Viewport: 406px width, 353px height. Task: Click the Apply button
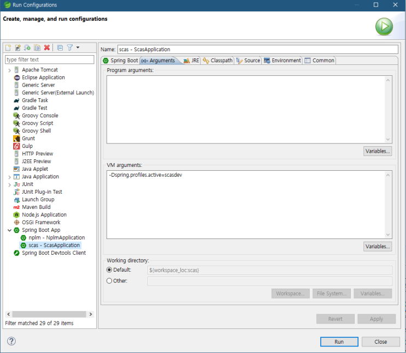376,319
